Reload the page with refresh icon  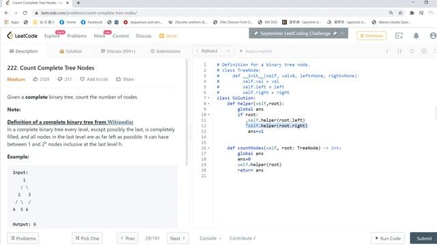point(25,13)
